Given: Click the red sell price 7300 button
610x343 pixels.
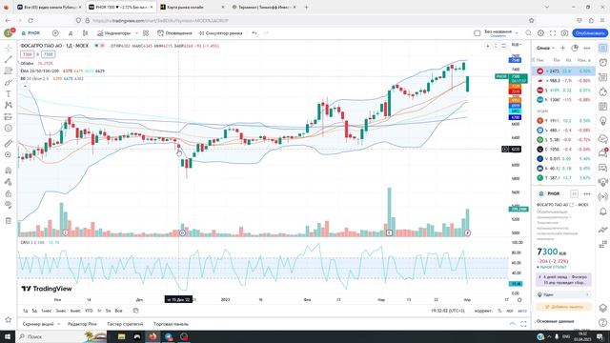Looking at the screenshot, I should pyautogui.click(x=28, y=54).
